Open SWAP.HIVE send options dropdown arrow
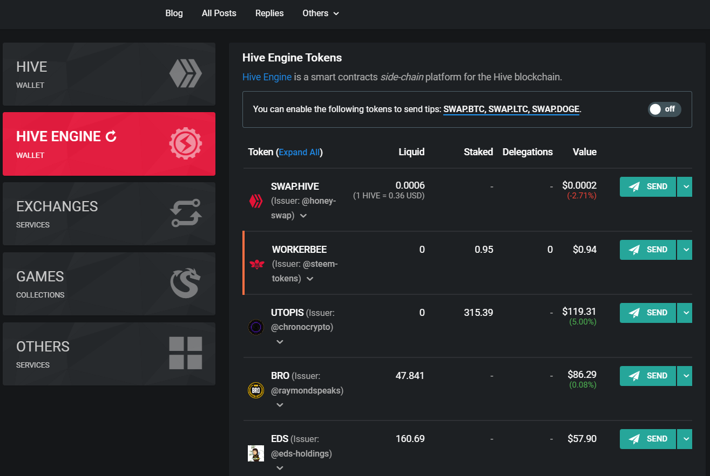This screenshot has height=476, width=710. [x=685, y=187]
